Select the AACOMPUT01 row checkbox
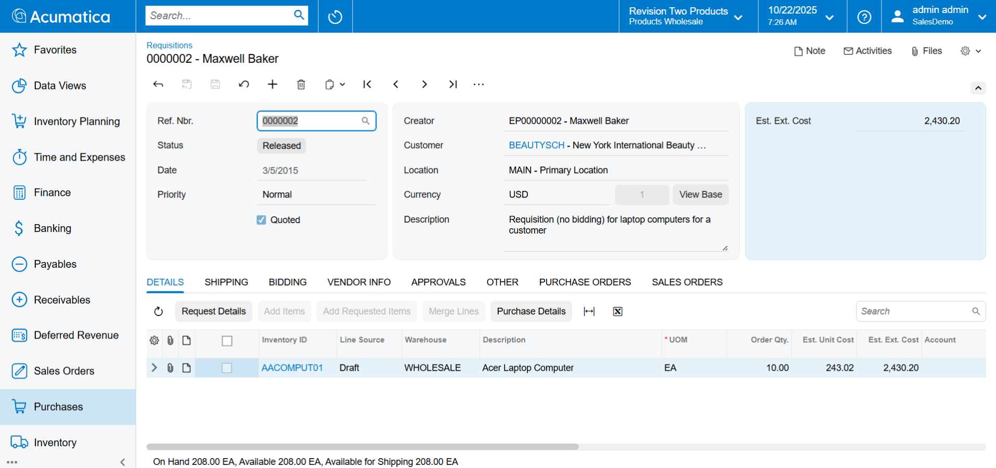This screenshot has width=996, height=468. point(227,368)
